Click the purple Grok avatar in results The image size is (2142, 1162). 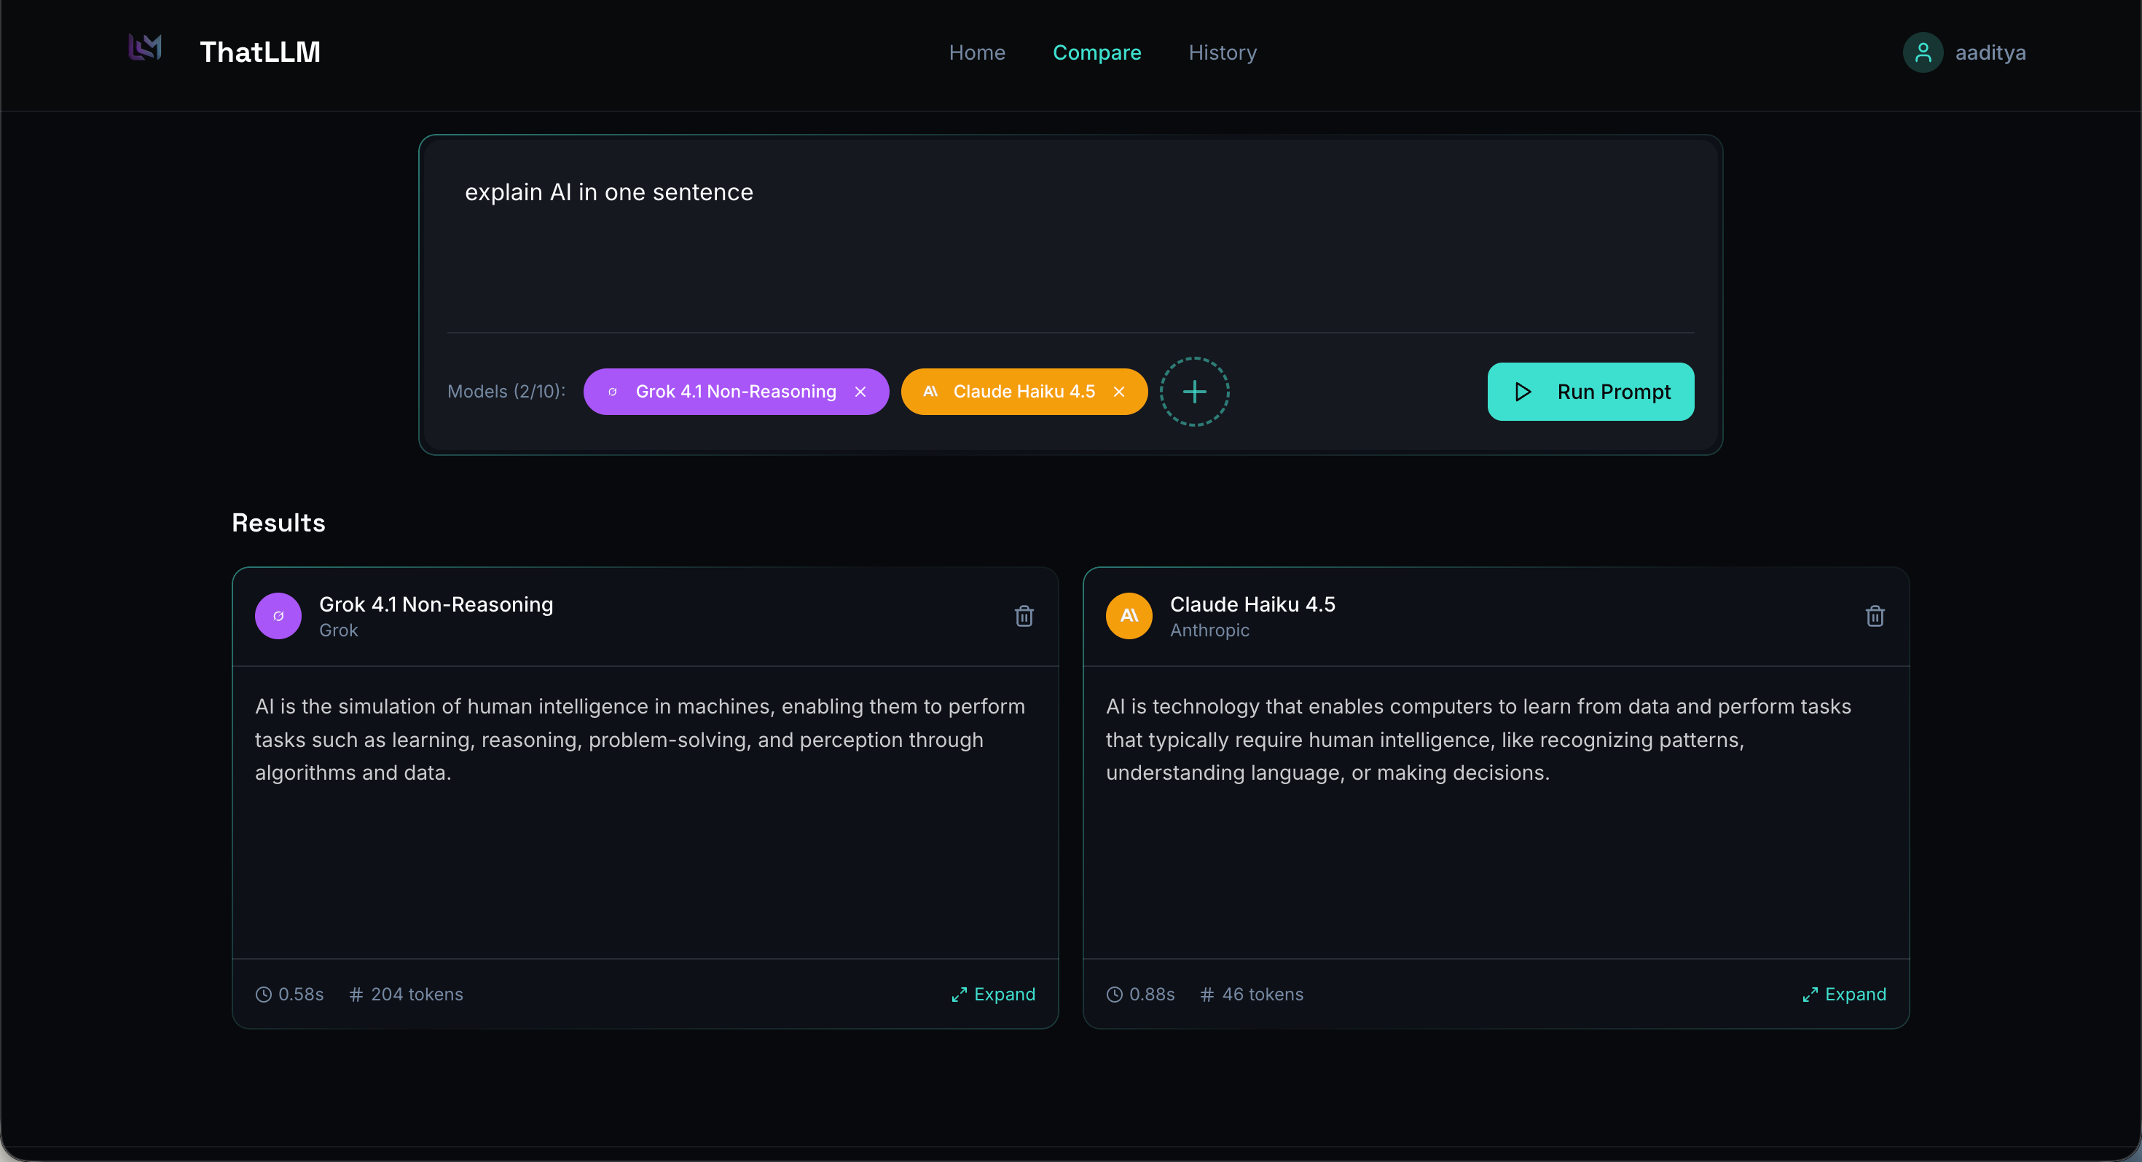click(x=278, y=616)
